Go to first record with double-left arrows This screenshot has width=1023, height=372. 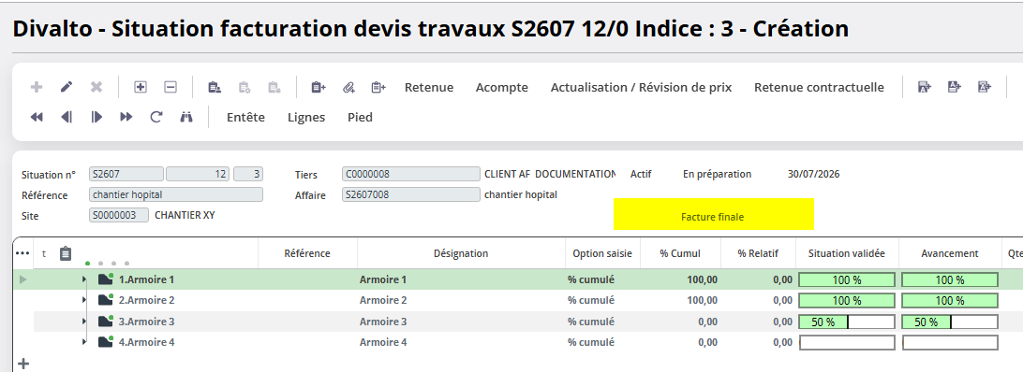tap(37, 117)
